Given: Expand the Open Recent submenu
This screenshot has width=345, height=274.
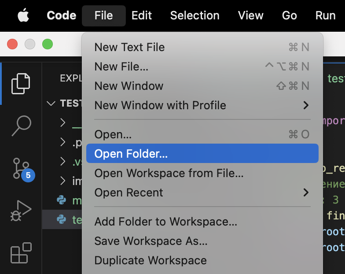Looking at the screenshot, I should (202, 193).
